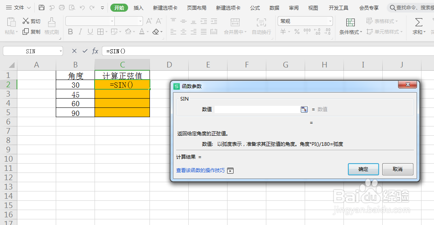Align text right
The height and width of the screenshot is (225, 434).
click(194, 32)
